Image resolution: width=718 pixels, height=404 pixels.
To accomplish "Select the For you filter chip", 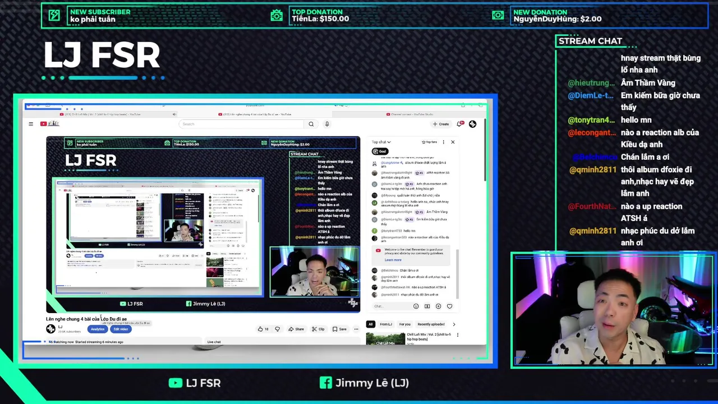I will point(404,324).
